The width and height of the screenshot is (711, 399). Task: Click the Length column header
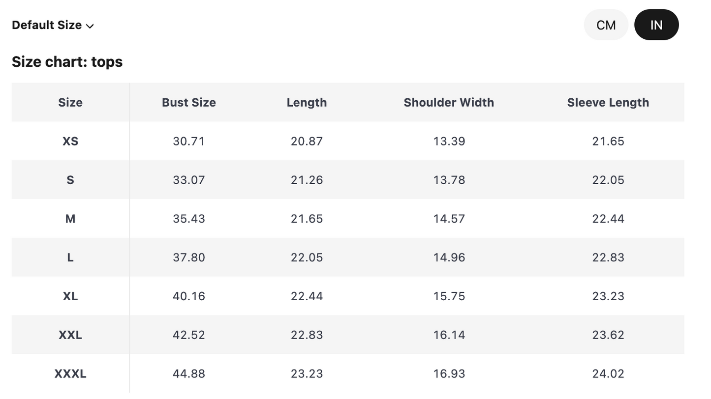coord(307,103)
